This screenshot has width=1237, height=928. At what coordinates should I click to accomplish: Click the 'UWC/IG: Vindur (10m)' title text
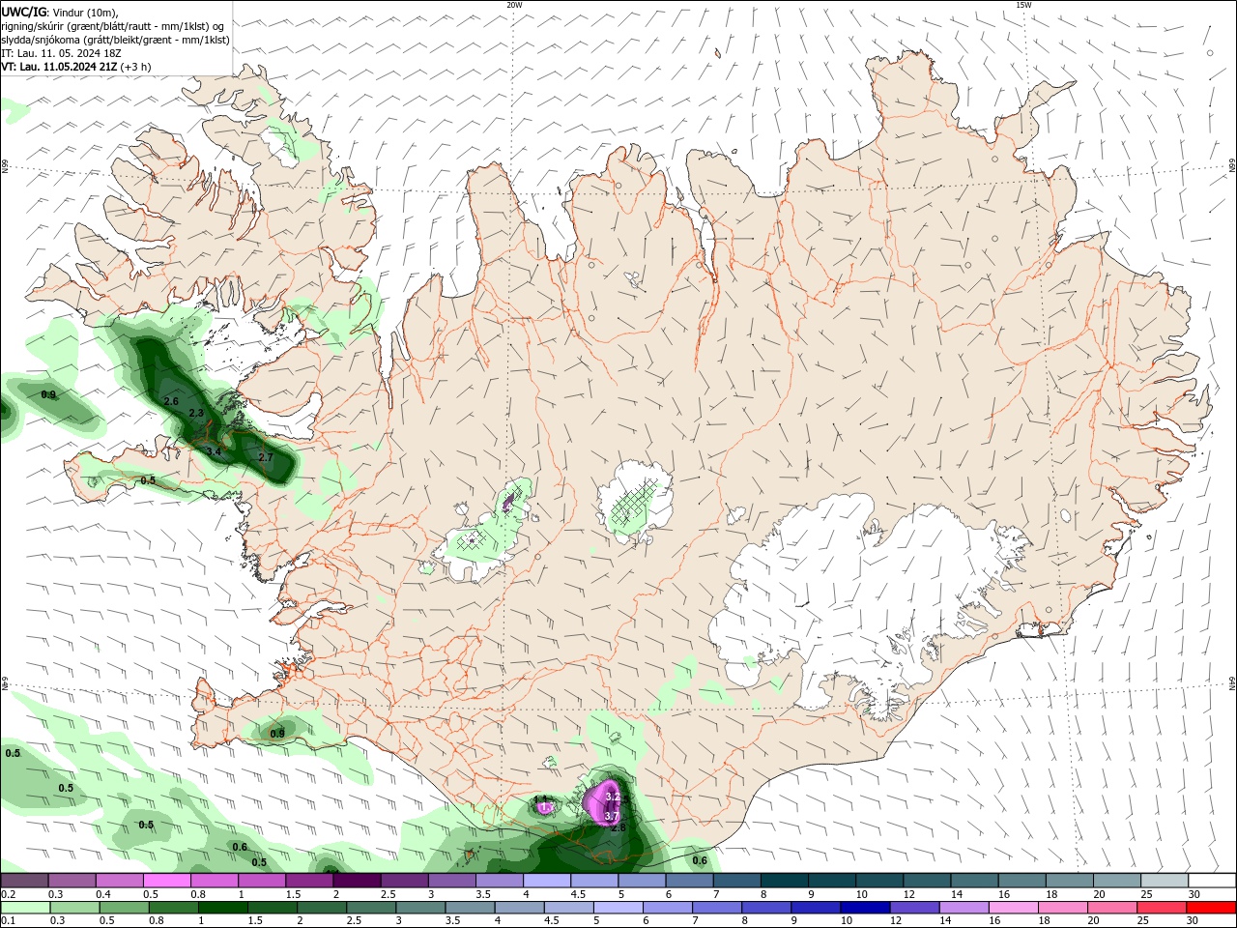click(59, 12)
